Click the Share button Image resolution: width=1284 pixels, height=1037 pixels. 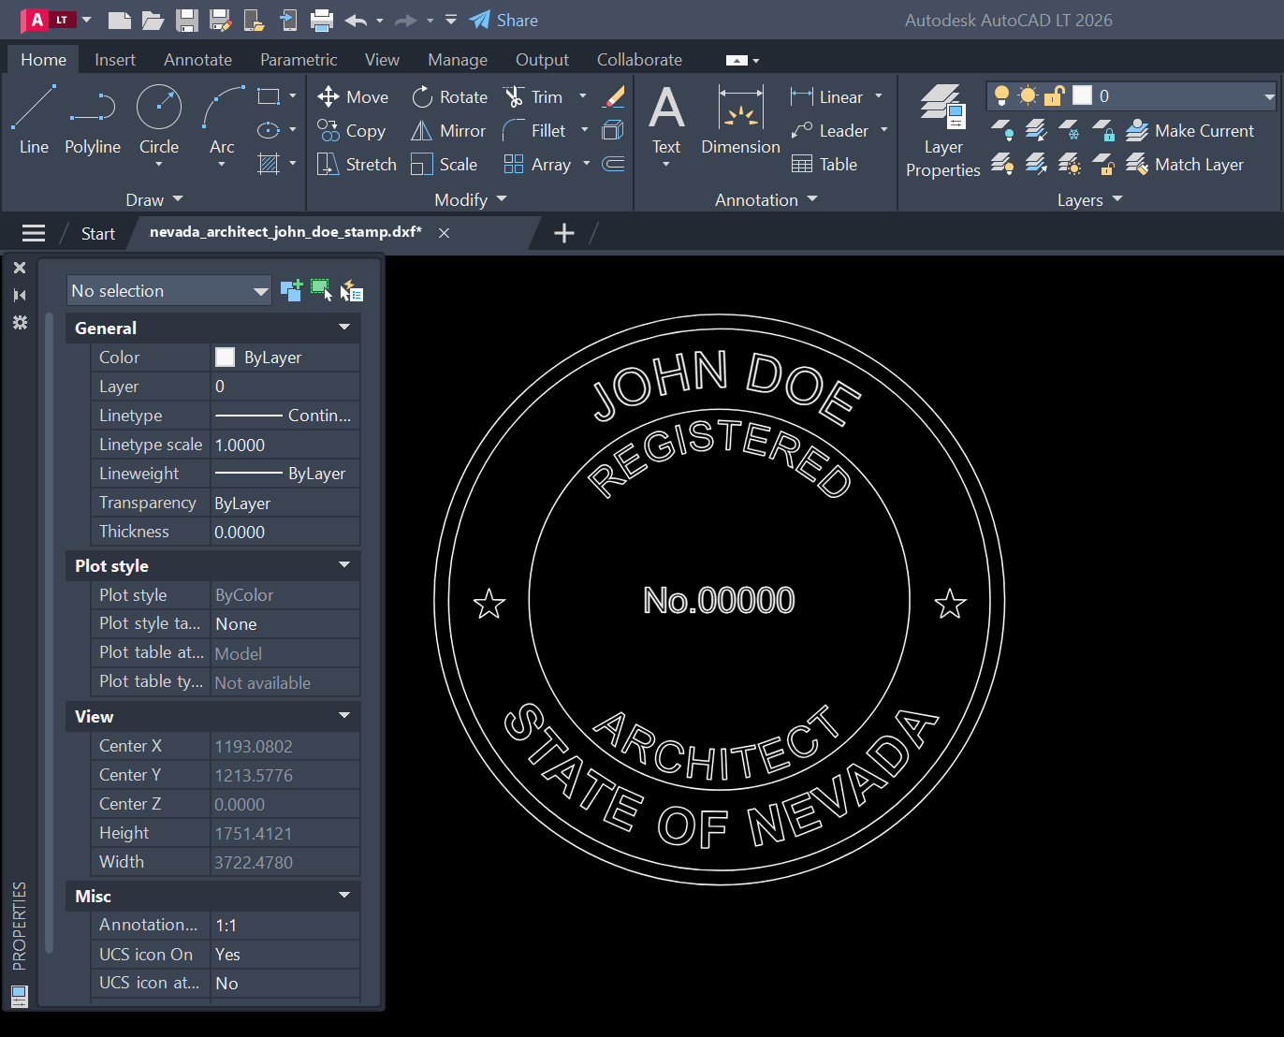(x=503, y=20)
